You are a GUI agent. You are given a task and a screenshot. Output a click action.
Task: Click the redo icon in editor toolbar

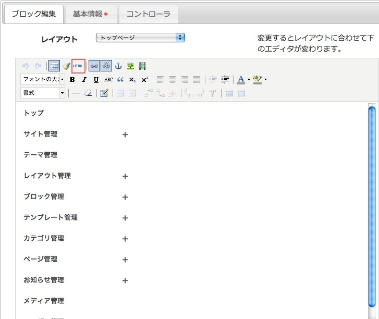[x=38, y=66]
